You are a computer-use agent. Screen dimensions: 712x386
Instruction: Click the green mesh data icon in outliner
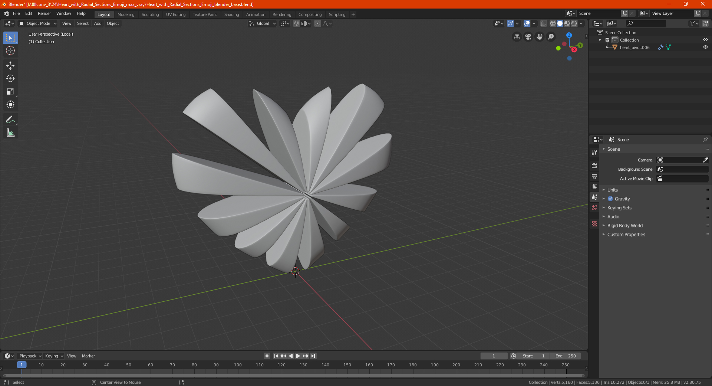[668, 48]
